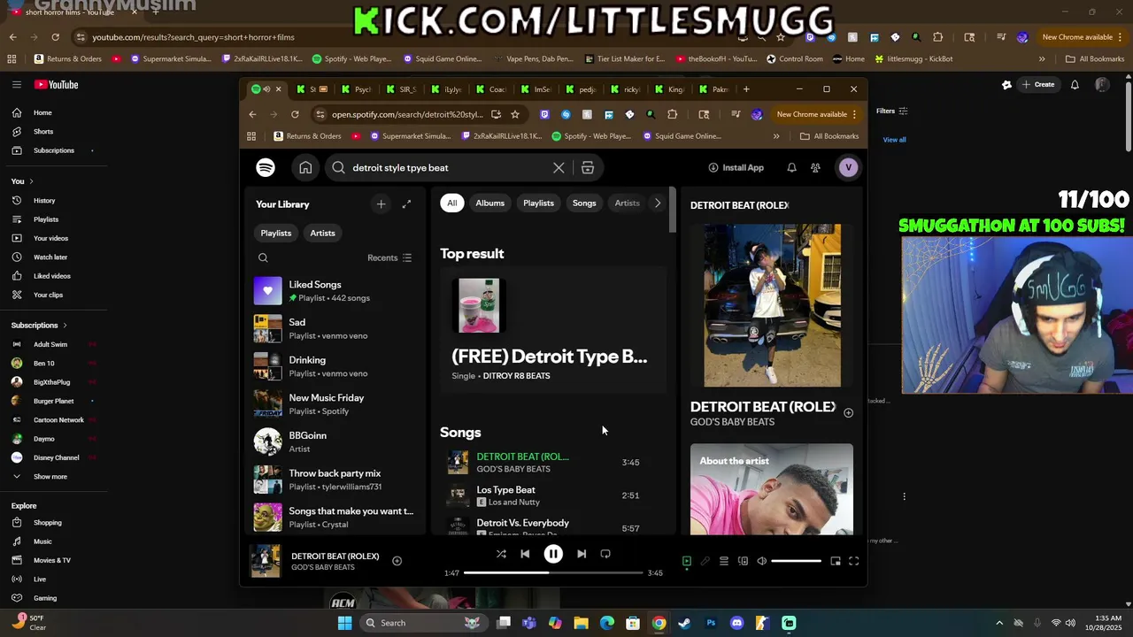
Task: Open Connect to a device
Action: coord(743,561)
